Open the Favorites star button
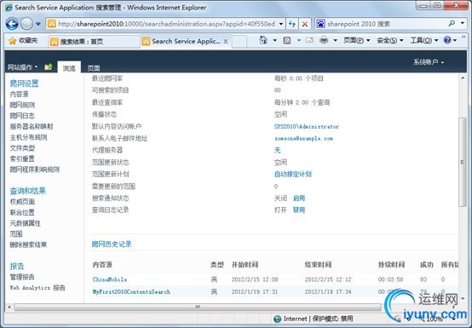Viewport: 472px width, 328px height. click(x=23, y=41)
